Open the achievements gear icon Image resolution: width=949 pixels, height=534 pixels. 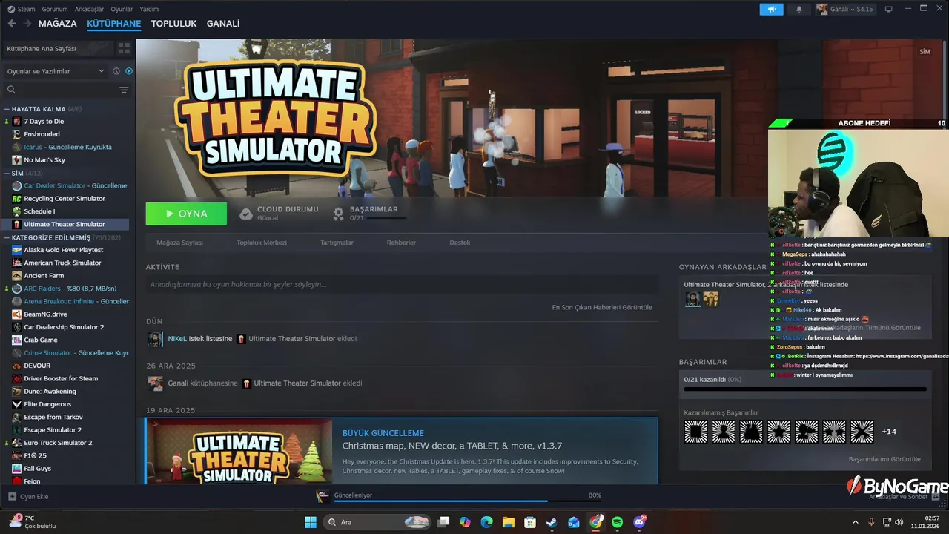338,214
